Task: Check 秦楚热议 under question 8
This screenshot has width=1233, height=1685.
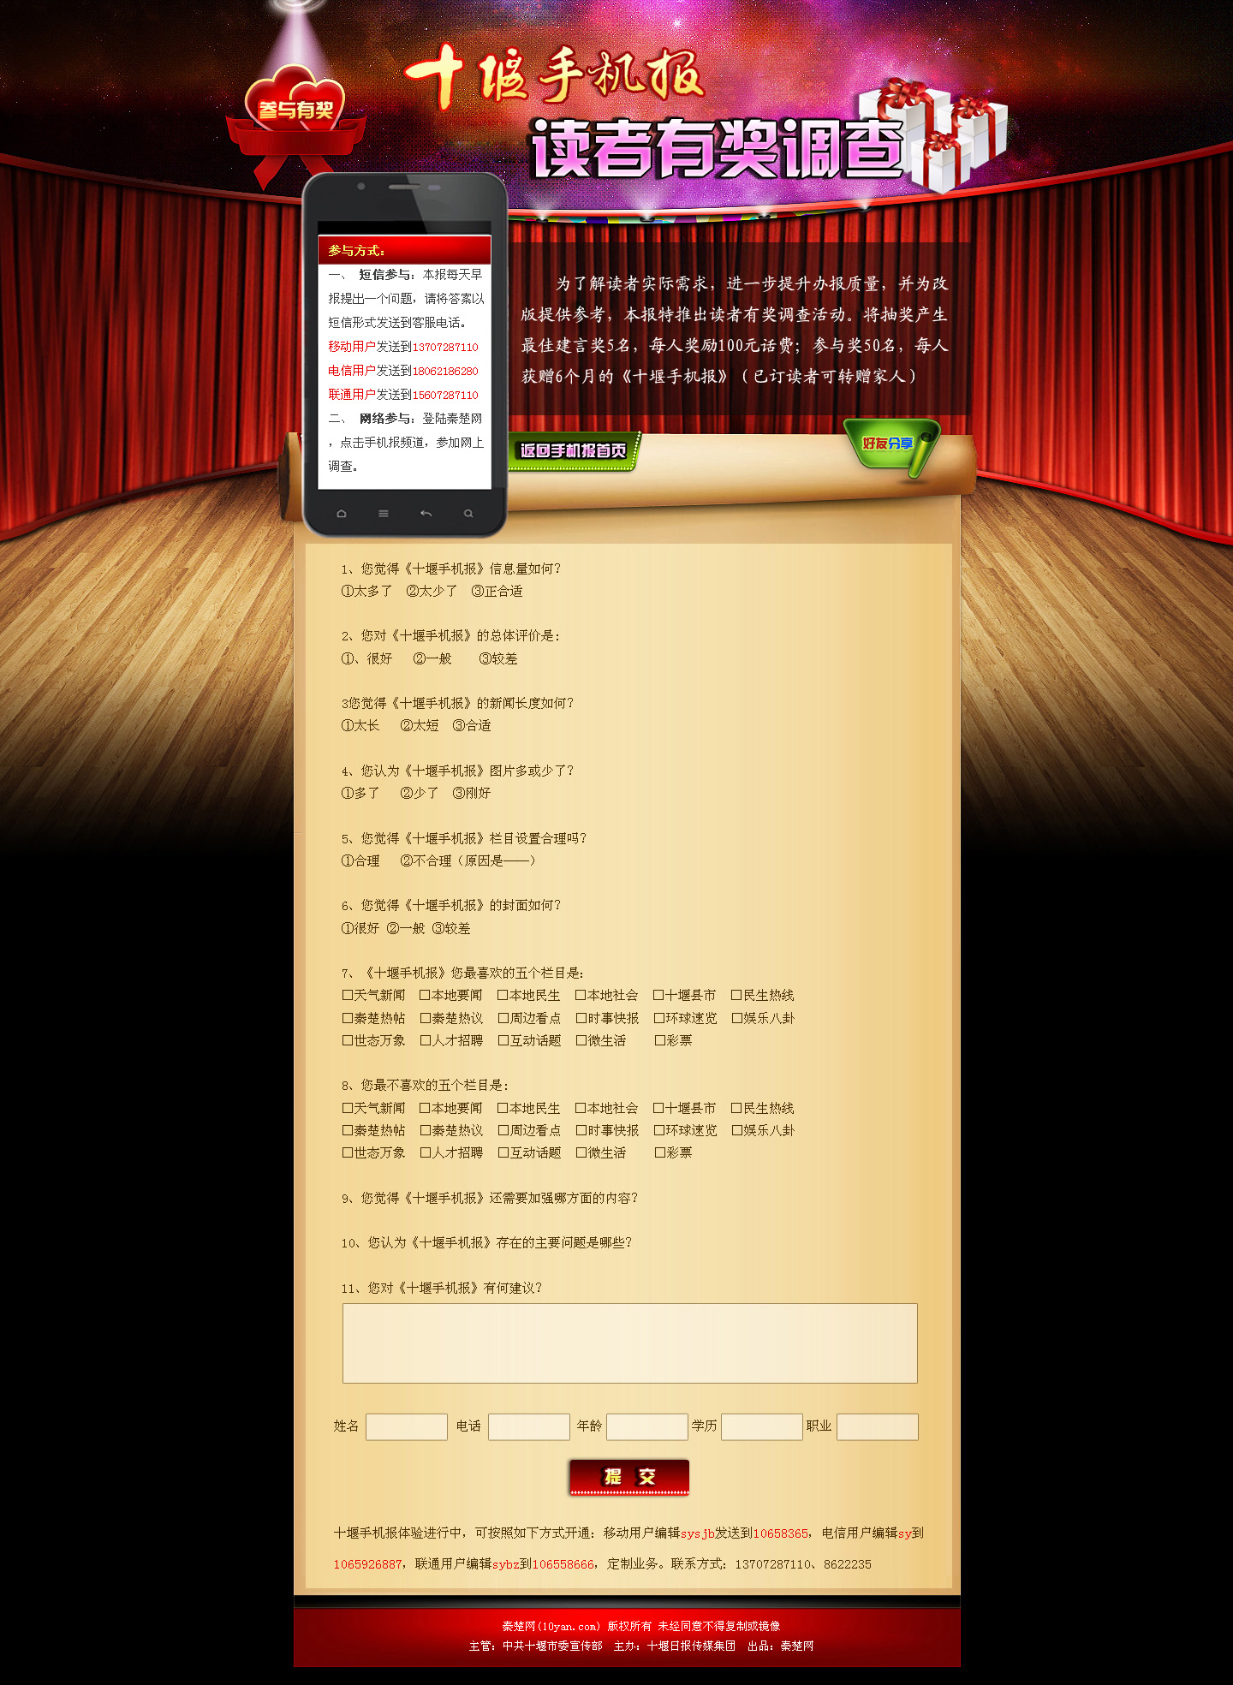Action: [x=426, y=1130]
